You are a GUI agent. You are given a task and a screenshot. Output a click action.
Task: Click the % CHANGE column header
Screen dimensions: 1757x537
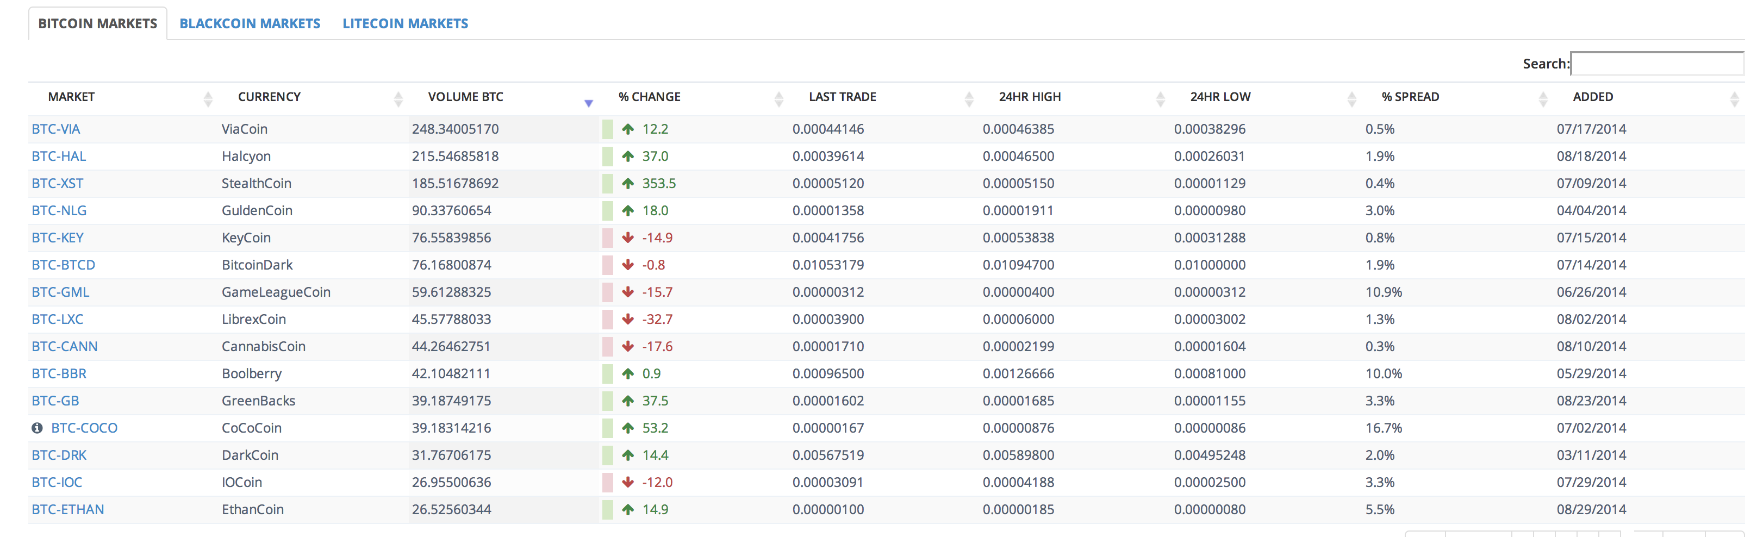point(649,97)
